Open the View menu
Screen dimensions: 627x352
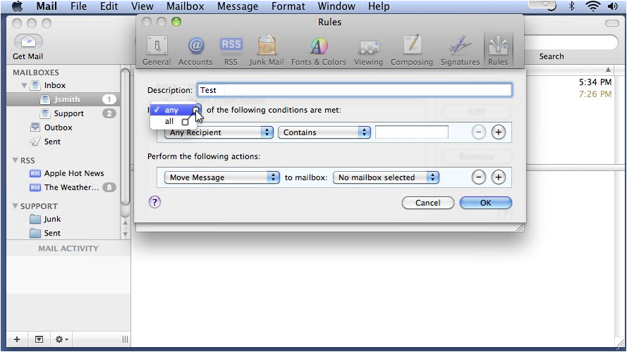[142, 6]
